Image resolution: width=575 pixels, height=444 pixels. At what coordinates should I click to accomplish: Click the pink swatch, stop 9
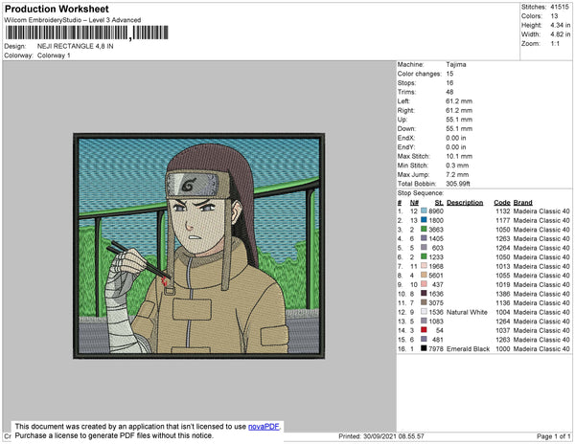coord(424,284)
